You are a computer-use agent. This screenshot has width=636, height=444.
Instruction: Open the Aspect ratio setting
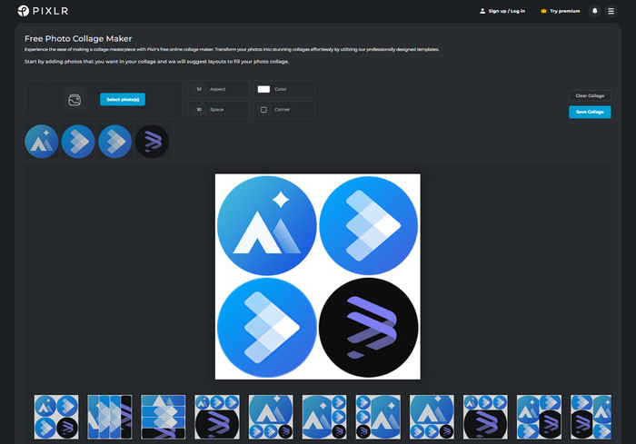pyautogui.click(x=220, y=89)
